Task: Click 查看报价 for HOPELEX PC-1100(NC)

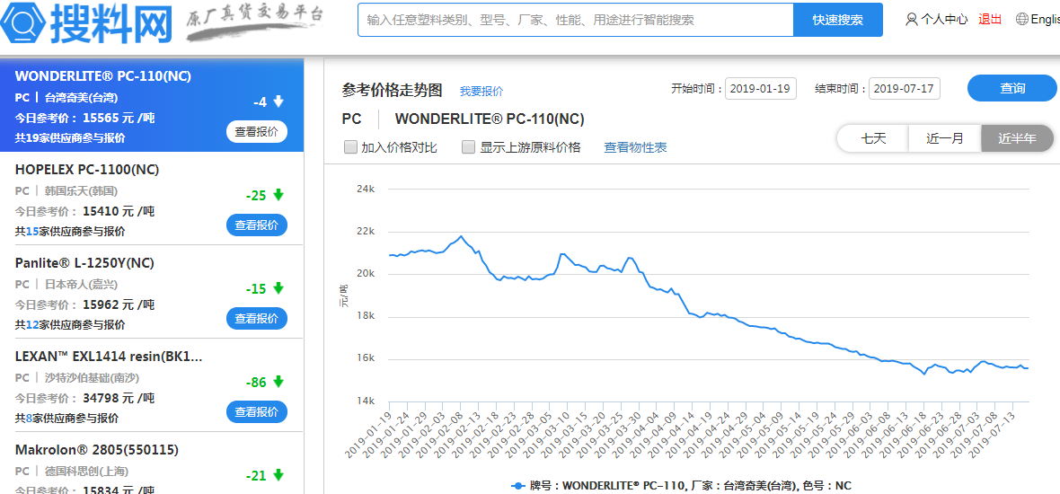Action: 256,225
